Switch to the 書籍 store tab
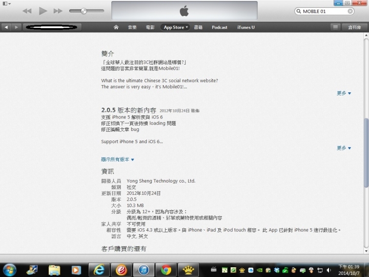 198,27
